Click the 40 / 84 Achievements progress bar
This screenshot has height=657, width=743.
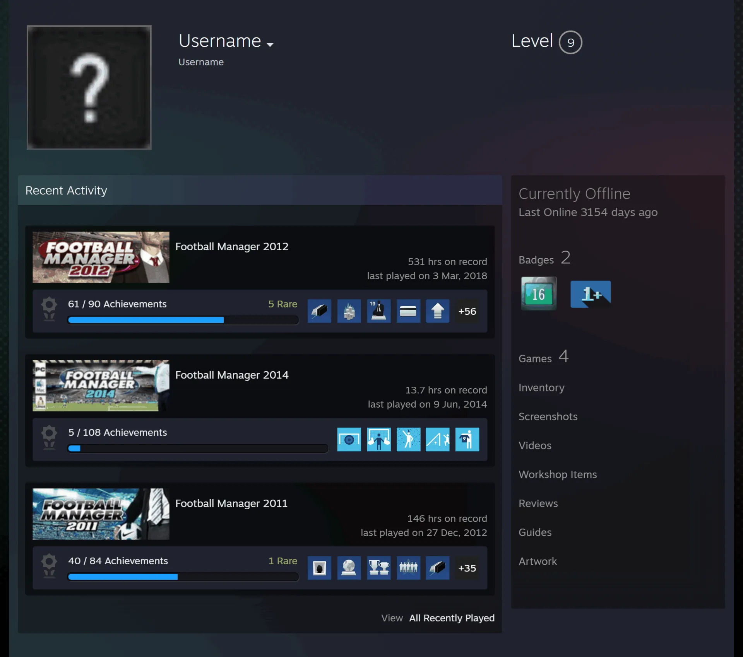183,577
